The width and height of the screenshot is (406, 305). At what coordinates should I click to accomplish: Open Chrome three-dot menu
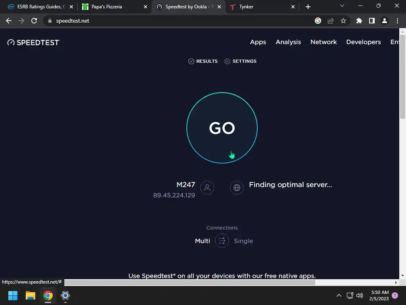point(397,21)
